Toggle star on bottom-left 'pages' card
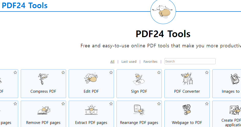241x127 pixels. coord(15,104)
